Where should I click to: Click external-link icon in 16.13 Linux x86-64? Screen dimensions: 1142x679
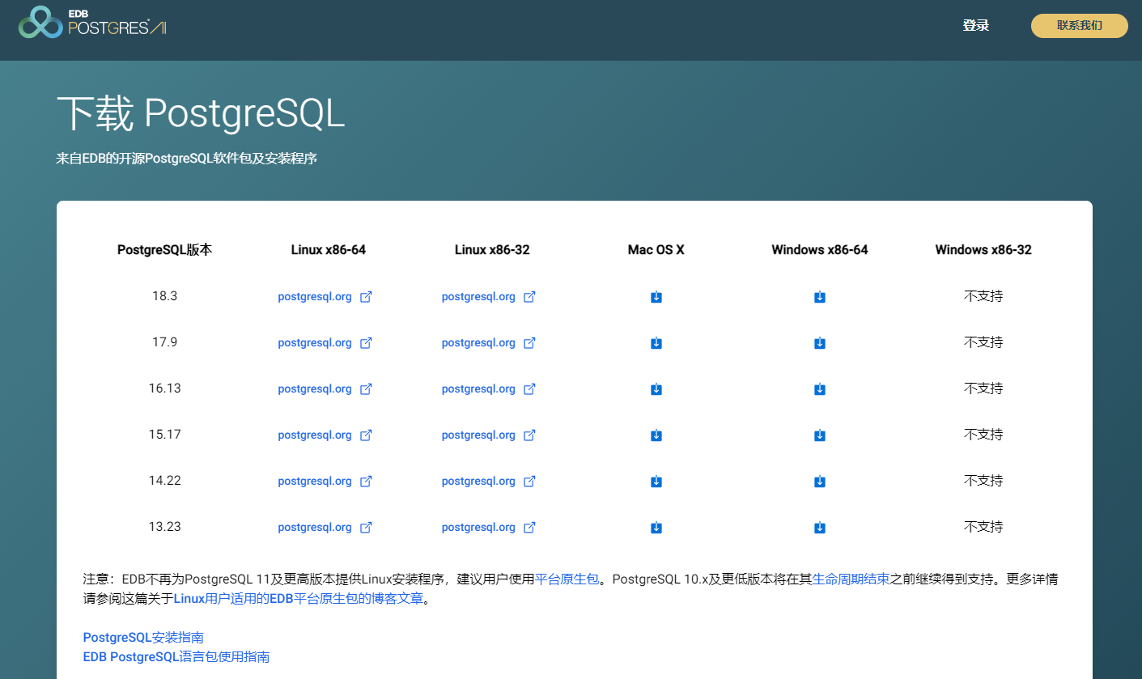366,389
